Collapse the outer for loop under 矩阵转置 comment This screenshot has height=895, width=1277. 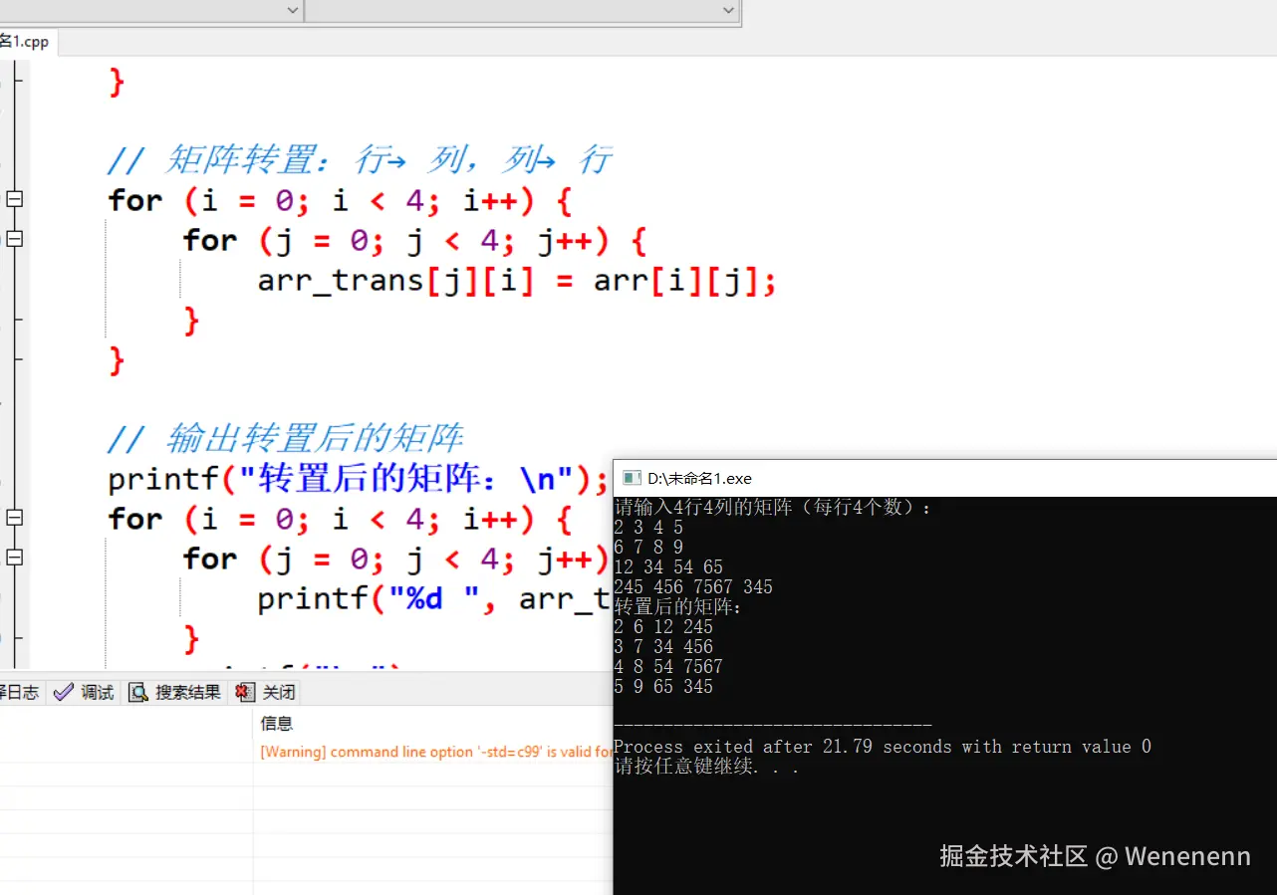pos(14,199)
